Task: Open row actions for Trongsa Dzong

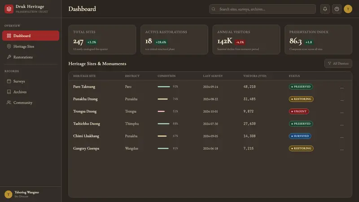Action: [x=341, y=113]
